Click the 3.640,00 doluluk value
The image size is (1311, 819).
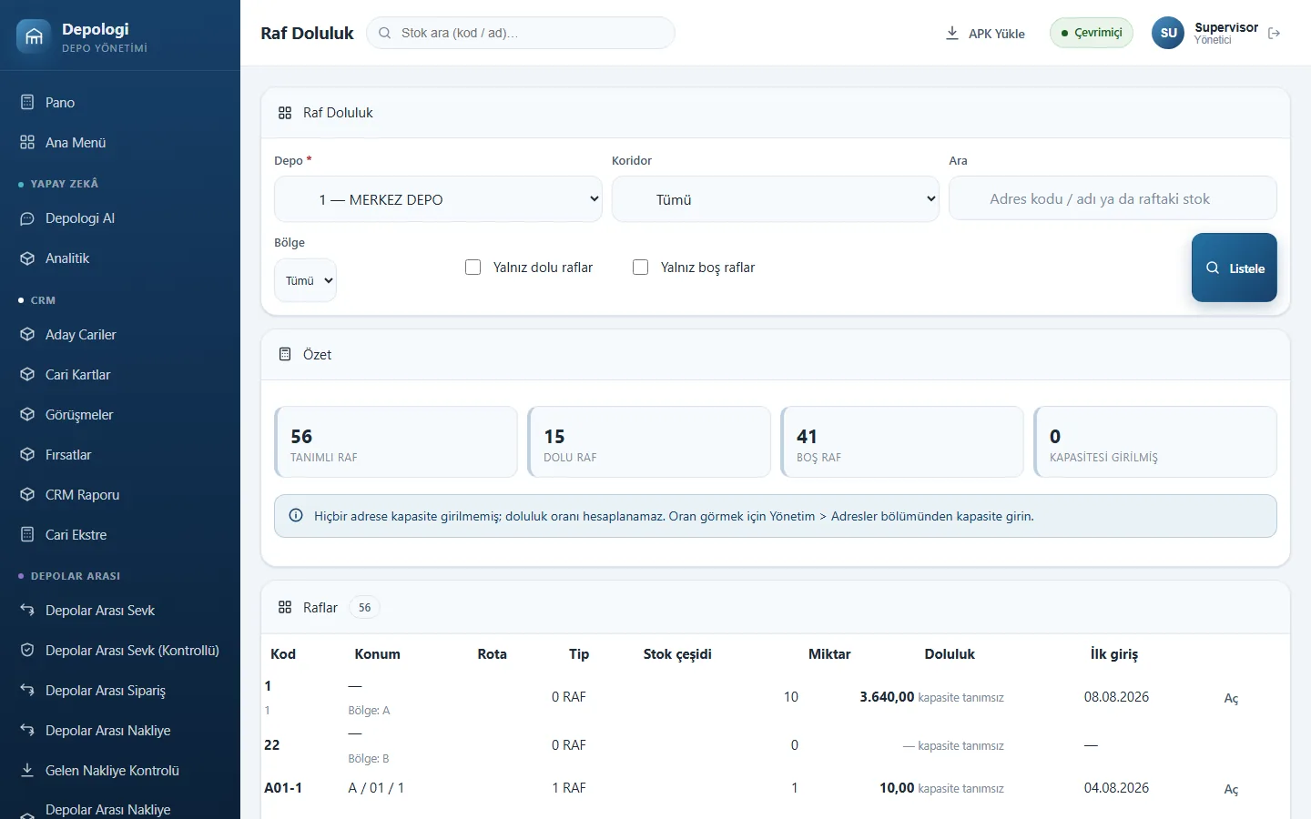click(x=887, y=697)
